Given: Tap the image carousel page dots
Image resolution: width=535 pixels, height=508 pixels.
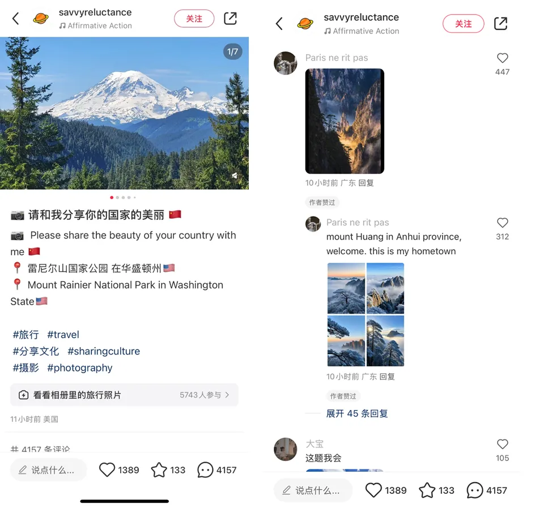Looking at the screenshot, I should click(123, 198).
